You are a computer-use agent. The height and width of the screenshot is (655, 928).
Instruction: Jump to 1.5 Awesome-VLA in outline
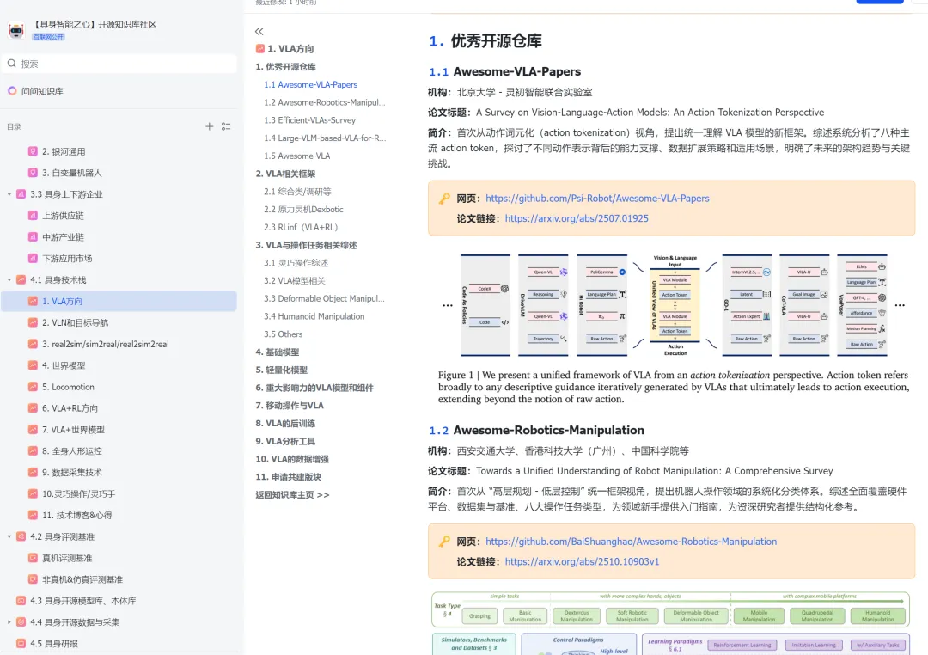[x=297, y=156]
